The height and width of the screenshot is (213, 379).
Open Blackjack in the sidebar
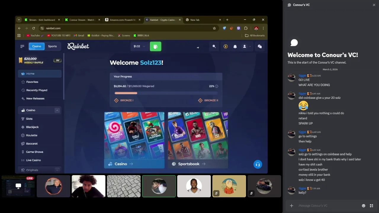[x=40, y=127]
